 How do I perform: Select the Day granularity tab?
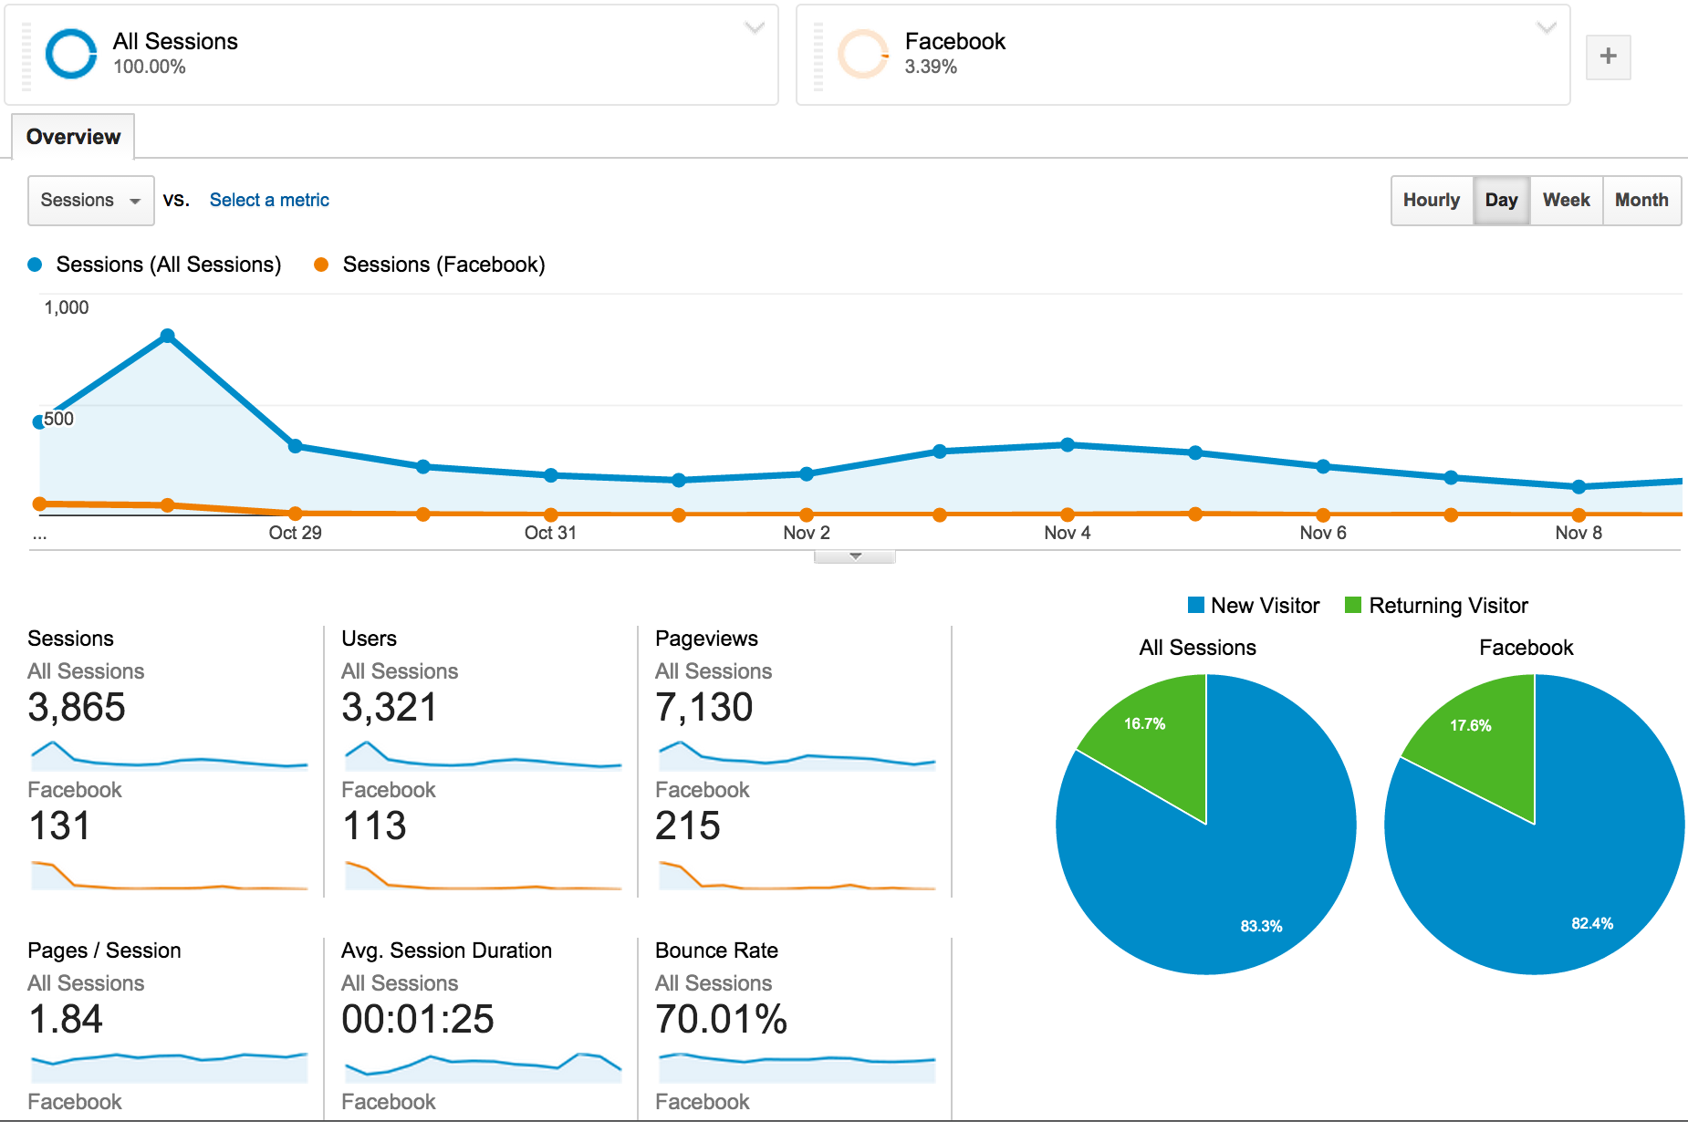pos(1501,200)
